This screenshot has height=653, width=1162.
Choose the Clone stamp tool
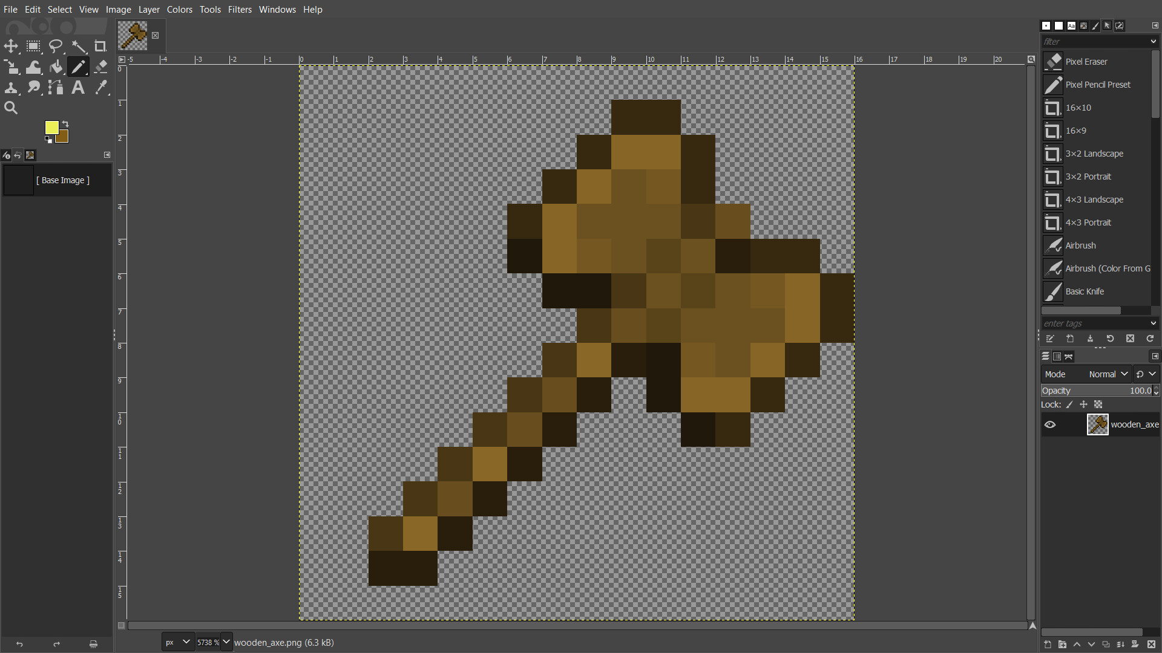click(11, 88)
